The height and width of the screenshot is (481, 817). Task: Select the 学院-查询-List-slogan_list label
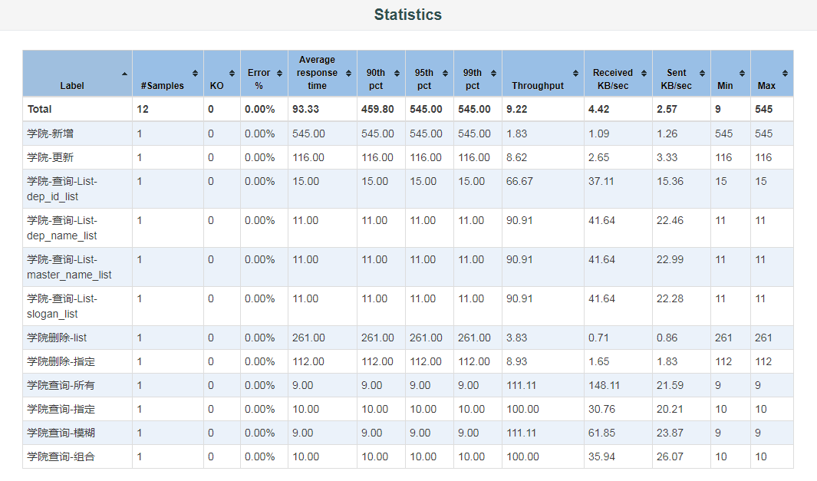62,306
